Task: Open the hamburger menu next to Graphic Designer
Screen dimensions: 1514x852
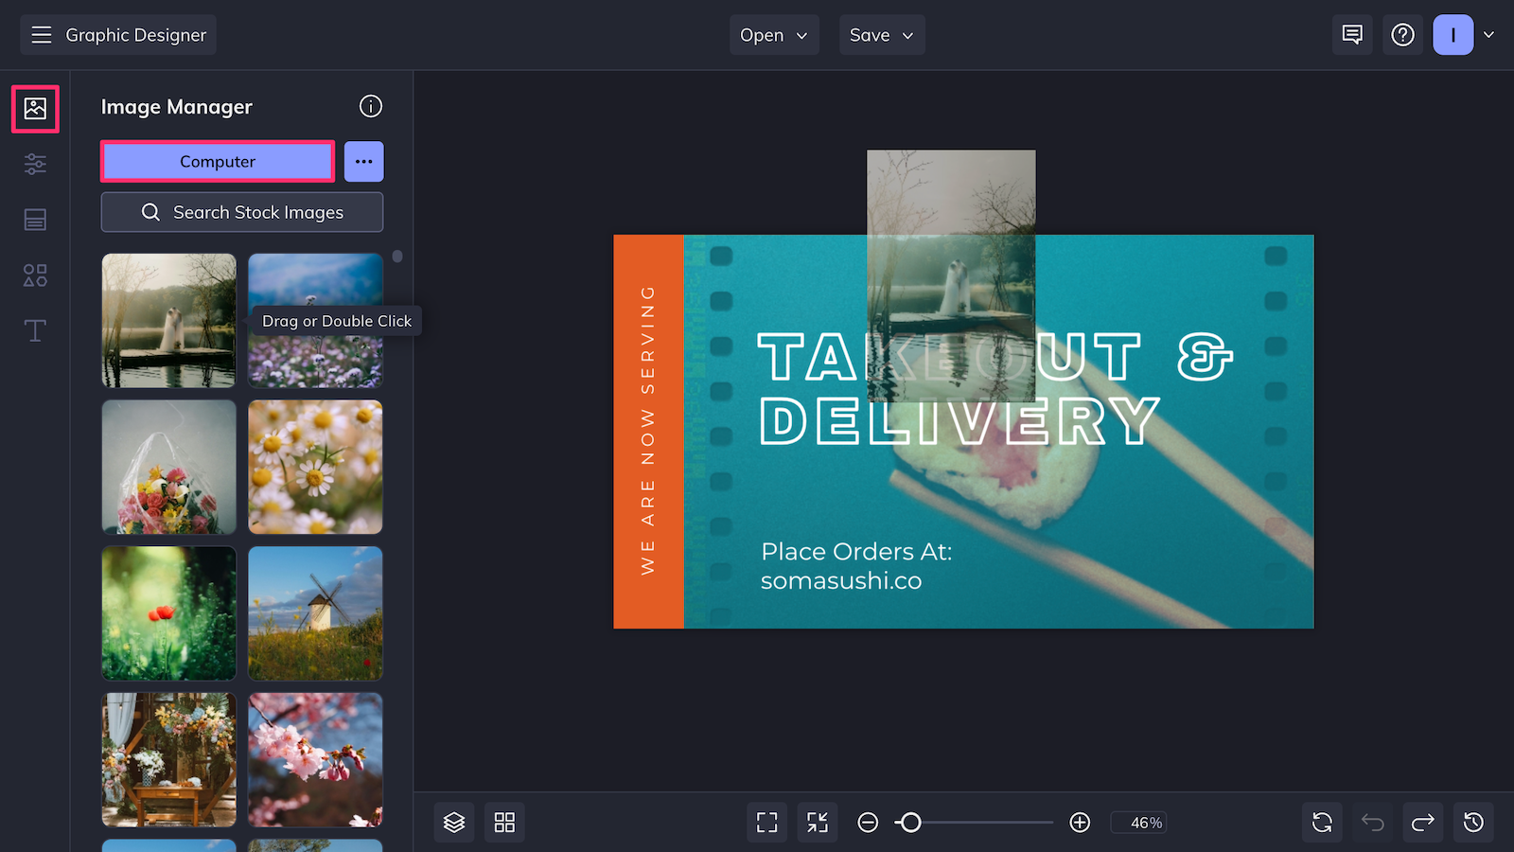Action: tap(41, 34)
